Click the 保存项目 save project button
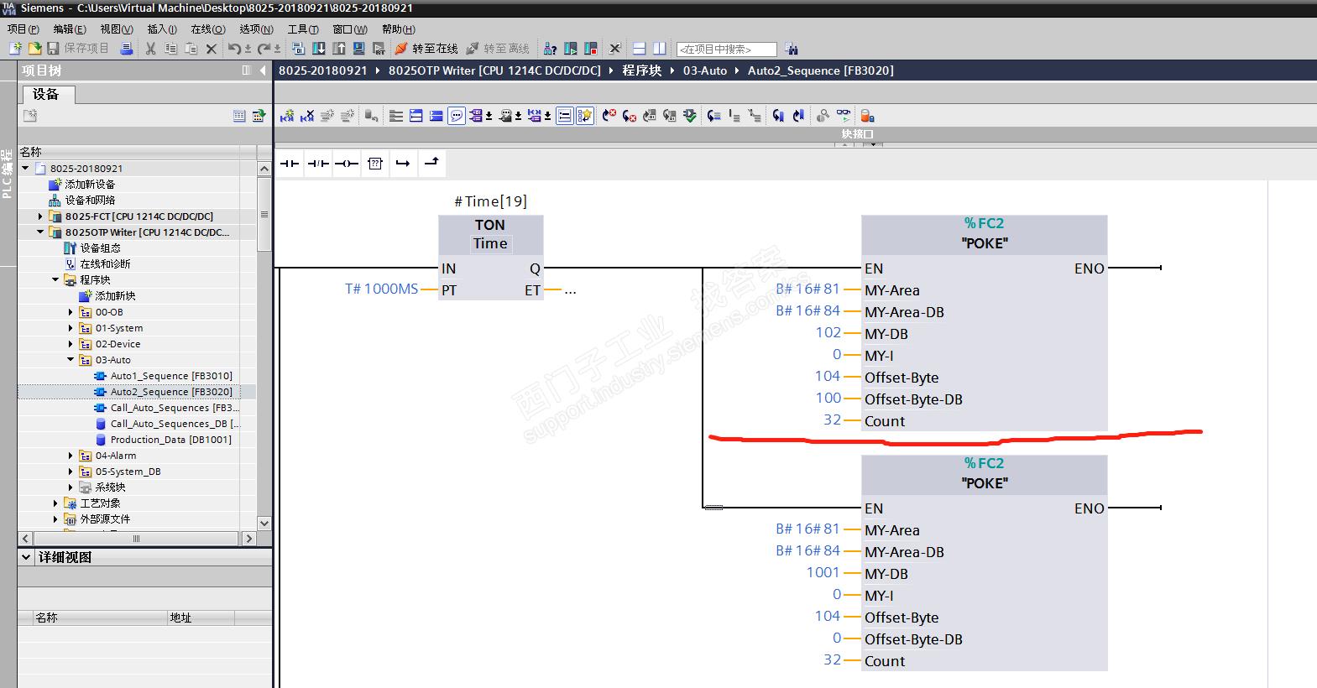The image size is (1317, 688). [x=78, y=49]
